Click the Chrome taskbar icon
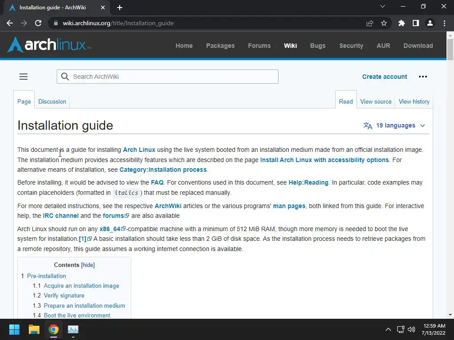This screenshot has height=340, width=454. pyautogui.click(x=53, y=329)
